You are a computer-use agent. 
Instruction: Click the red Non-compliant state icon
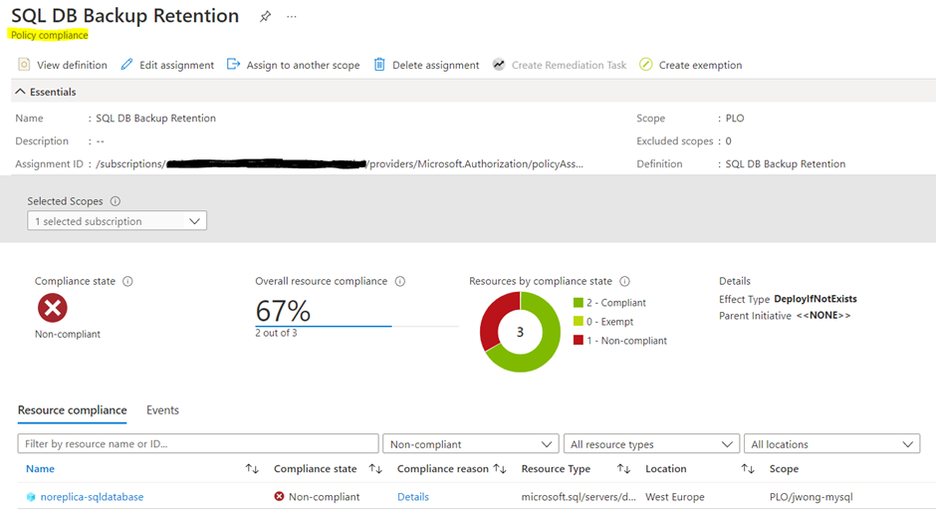pyautogui.click(x=53, y=308)
